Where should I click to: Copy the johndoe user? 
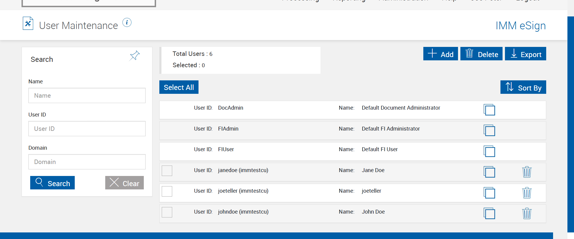[x=489, y=213]
